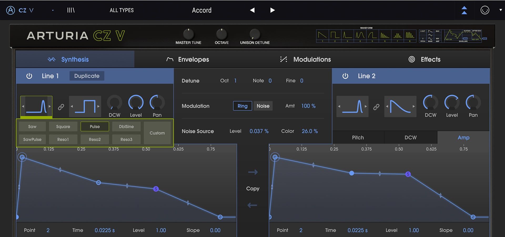Toggle Noise modulation
The width and height of the screenshot is (505, 237).
[x=263, y=106]
